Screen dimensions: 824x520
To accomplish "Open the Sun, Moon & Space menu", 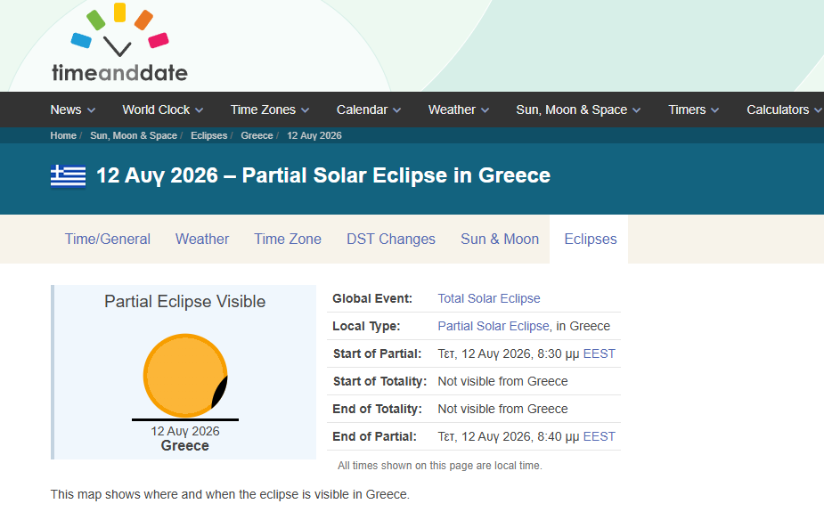I will pyautogui.click(x=571, y=110).
